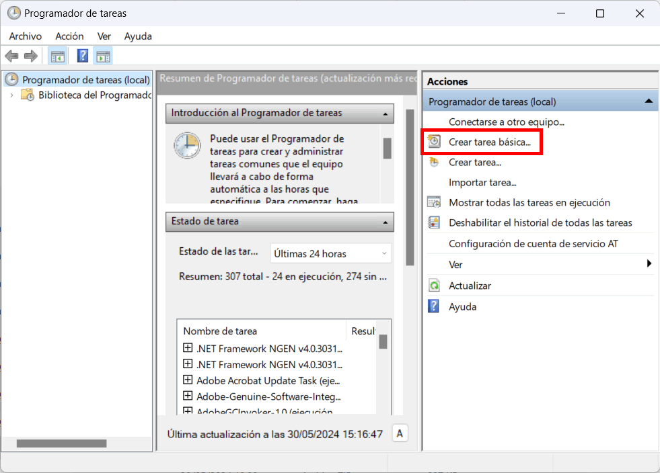
Task: Open the Últimas 24 horas dropdown
Action: [x=330, y=253]
